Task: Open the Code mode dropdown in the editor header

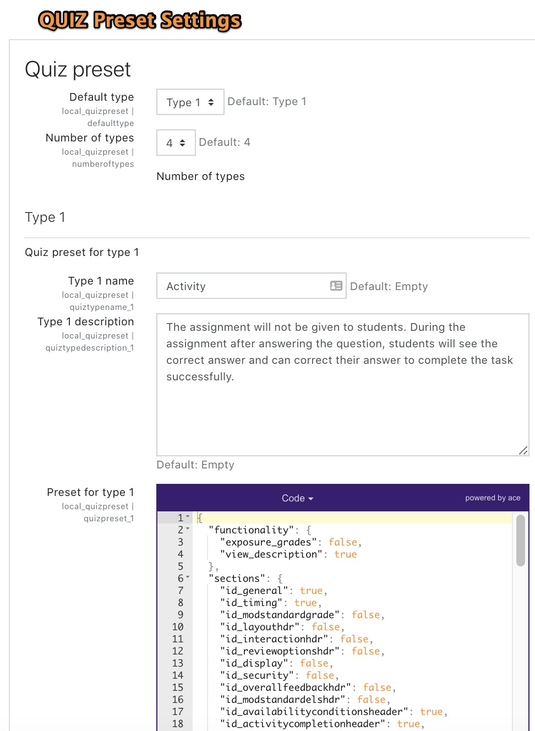Action: click(297, 498)
